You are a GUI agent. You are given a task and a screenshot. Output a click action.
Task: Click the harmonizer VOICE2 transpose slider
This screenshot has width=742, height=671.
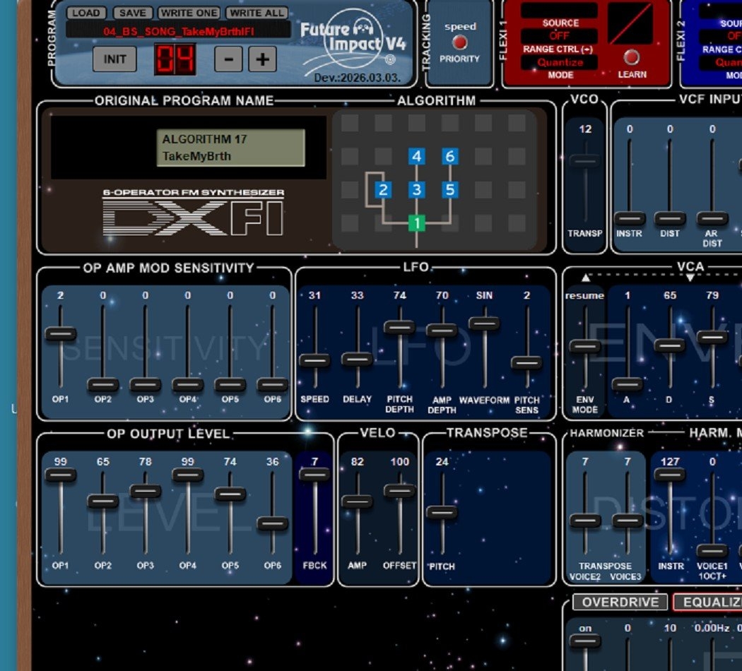point(585,521)
